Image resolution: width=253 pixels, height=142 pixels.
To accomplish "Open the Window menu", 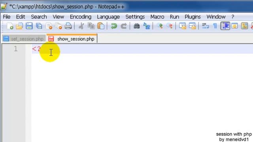I will click(x=216, y=17).
